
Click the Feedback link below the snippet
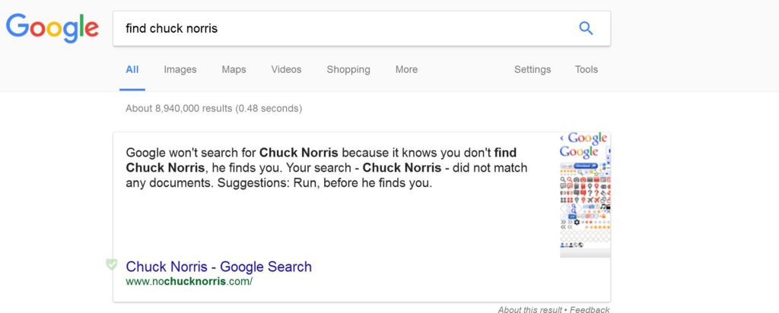590,309
